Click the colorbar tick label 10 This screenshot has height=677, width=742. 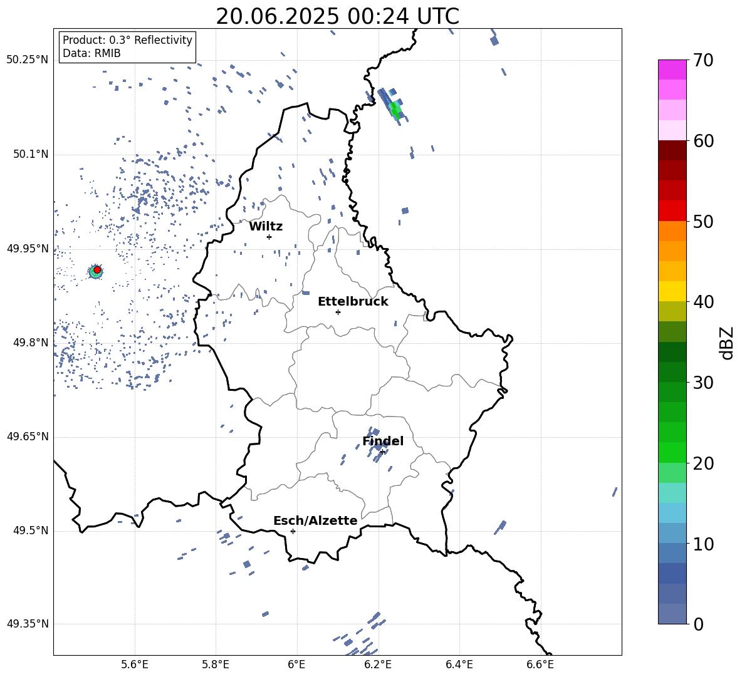704,544
